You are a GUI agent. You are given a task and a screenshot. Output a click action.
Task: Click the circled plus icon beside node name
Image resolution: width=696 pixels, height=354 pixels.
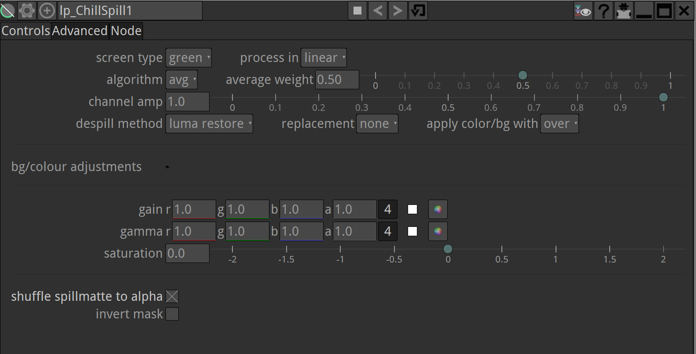coord(47,11)
